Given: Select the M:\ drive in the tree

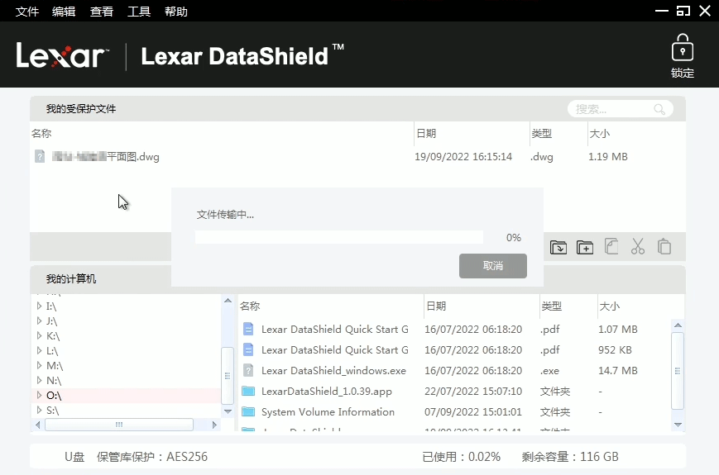Looking at the screenshot, I should (55, 366).
